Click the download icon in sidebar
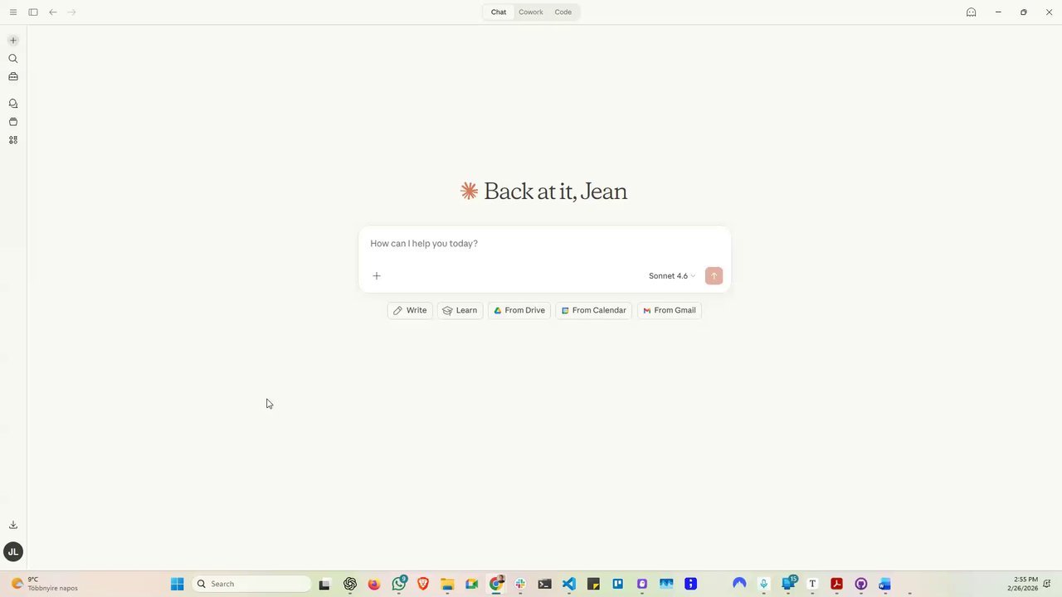The height and width of the screenshot is (597, 1062). click(x=13, y=525)
